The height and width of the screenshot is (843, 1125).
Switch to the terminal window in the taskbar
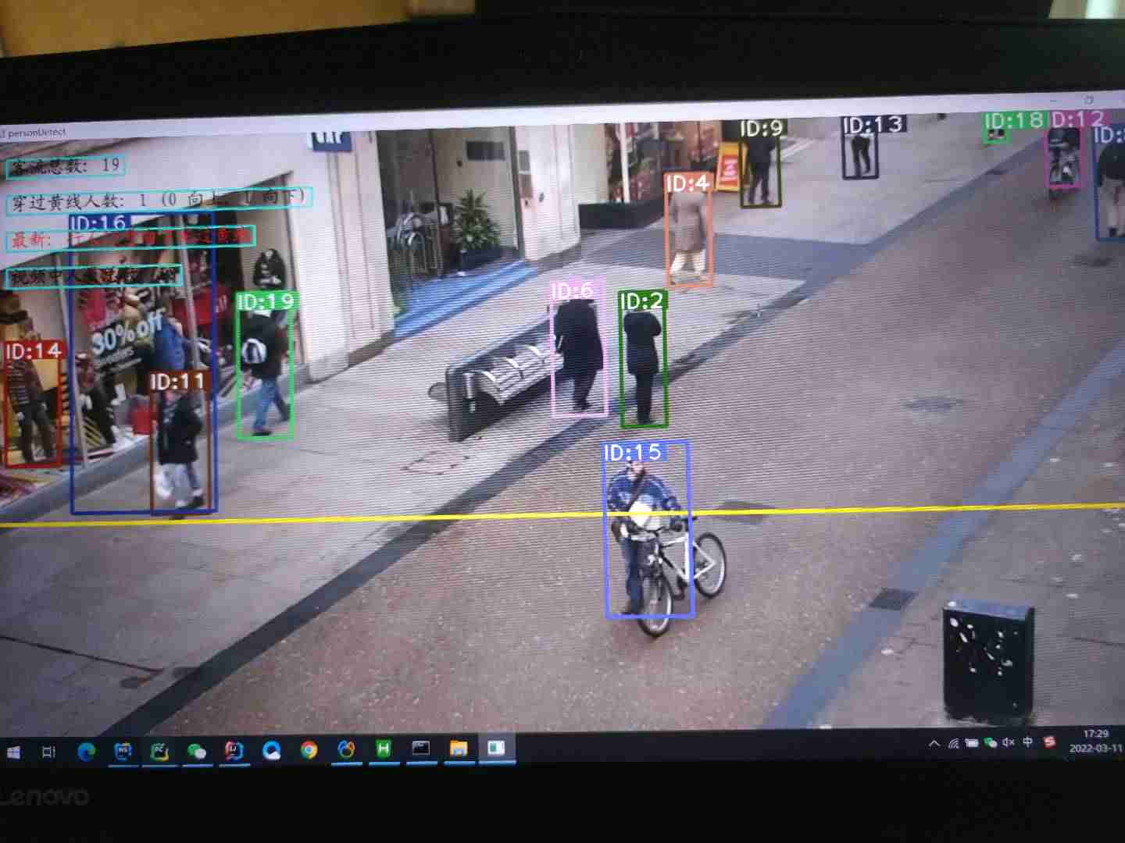click(x=421, y=749)
